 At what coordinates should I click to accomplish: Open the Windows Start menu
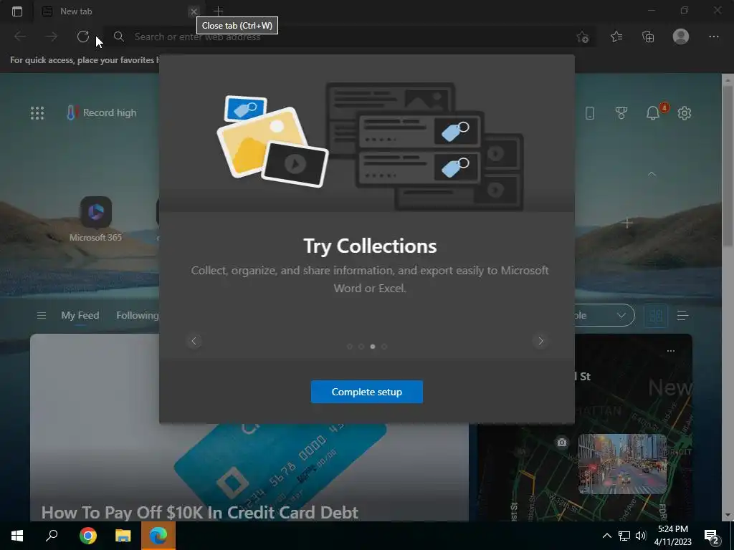[17, 536]
